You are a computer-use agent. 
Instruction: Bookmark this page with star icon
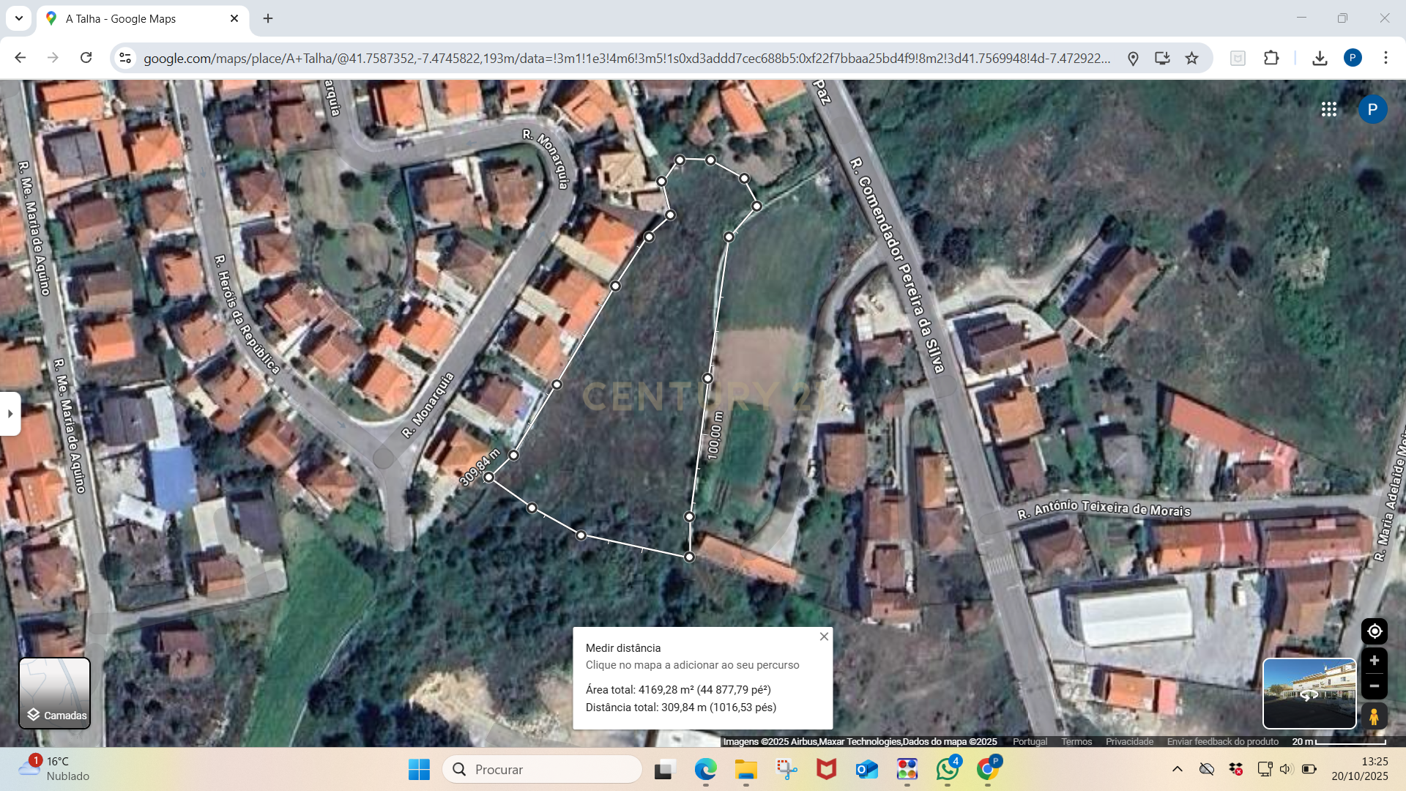click(1191, 58)
